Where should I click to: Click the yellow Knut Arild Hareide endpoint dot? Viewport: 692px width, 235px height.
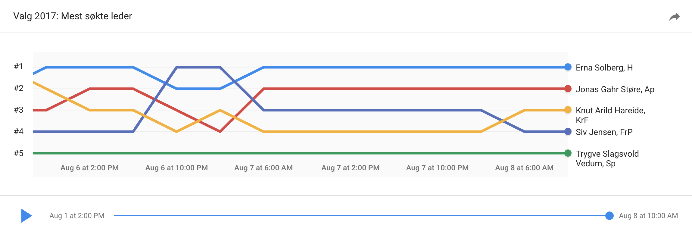pyautogui.click(x=568, y=110)
